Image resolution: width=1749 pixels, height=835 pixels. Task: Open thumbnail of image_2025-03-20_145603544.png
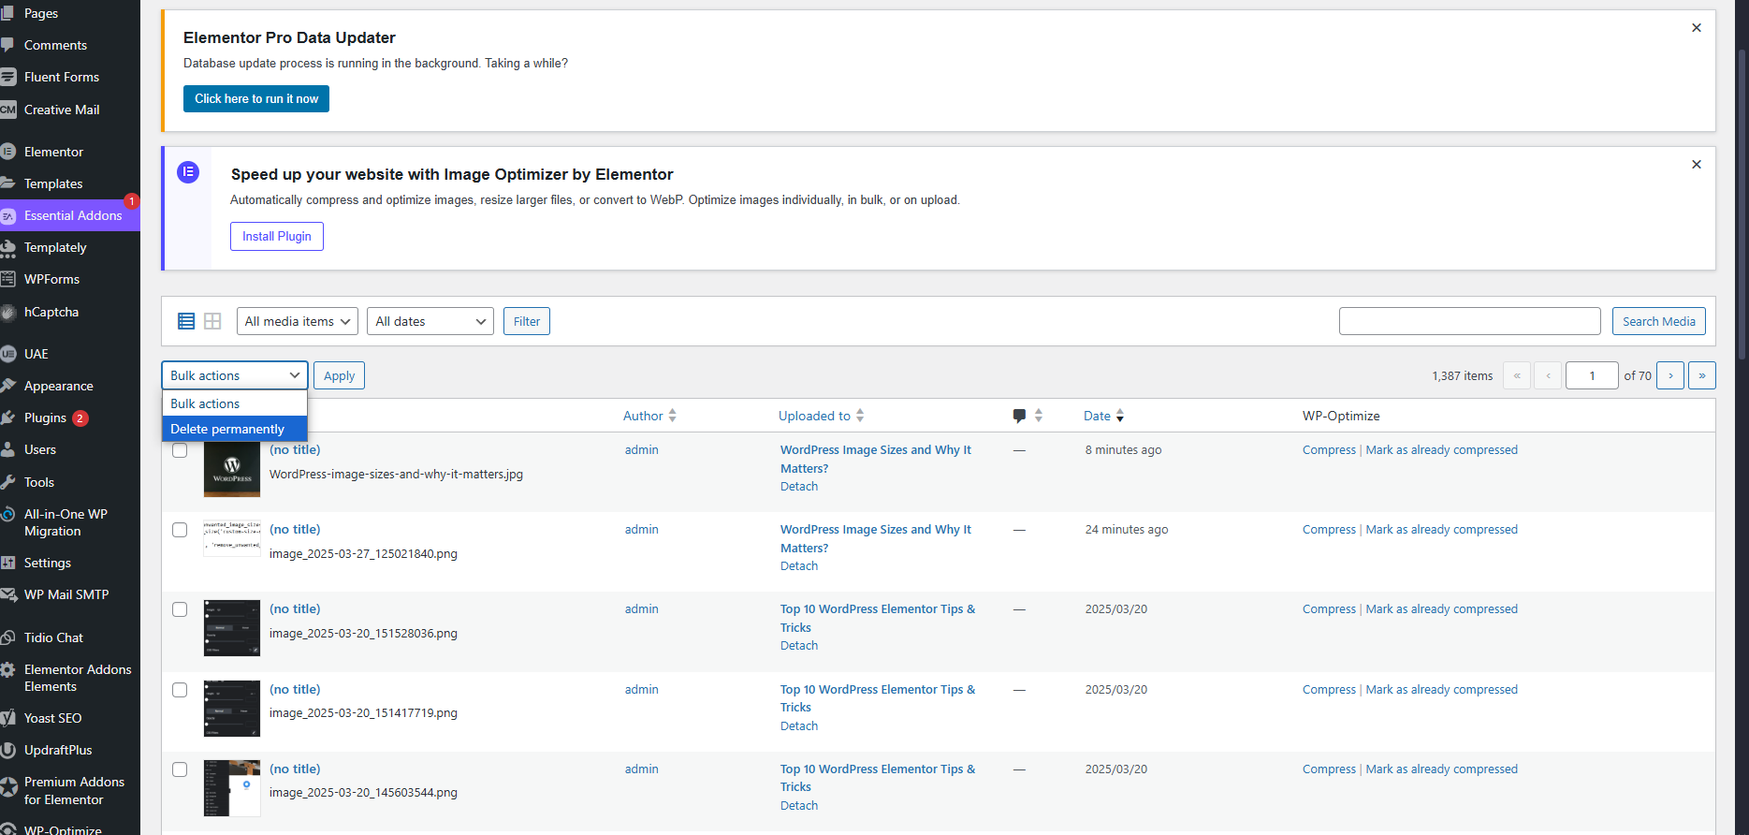pyautogui.click(x=232, y=788)
